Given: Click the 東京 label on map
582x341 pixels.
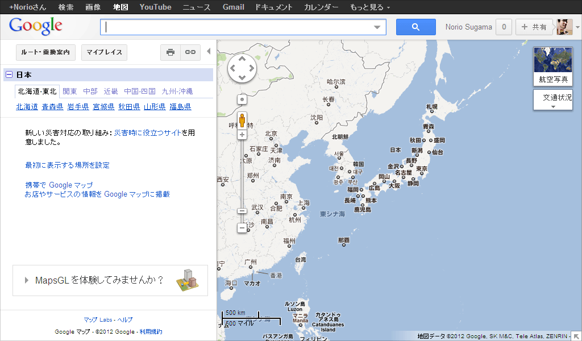Looking at the screenshot, I should tap(422, 169).
